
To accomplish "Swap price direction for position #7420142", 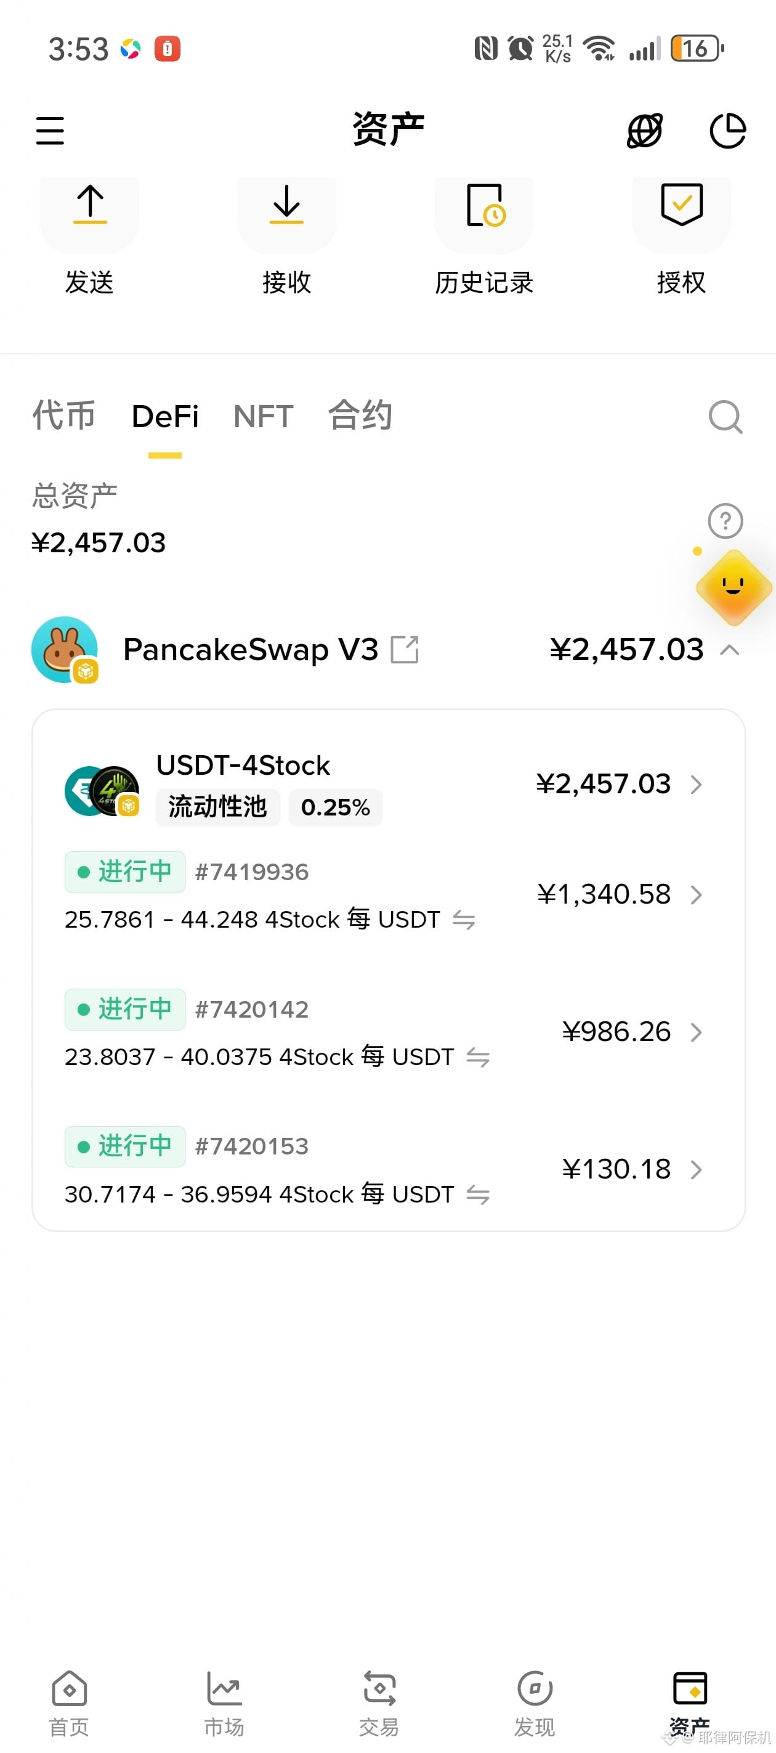I will tap(477, 1058).
